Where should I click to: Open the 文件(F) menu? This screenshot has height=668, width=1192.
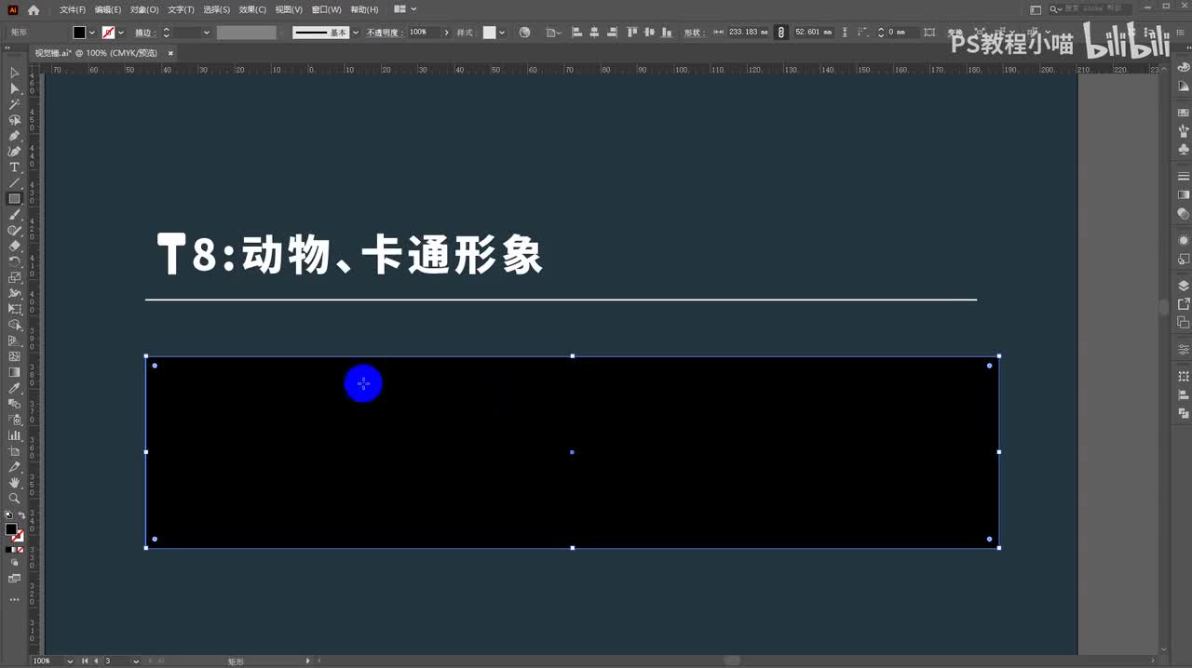coord(73,9)
